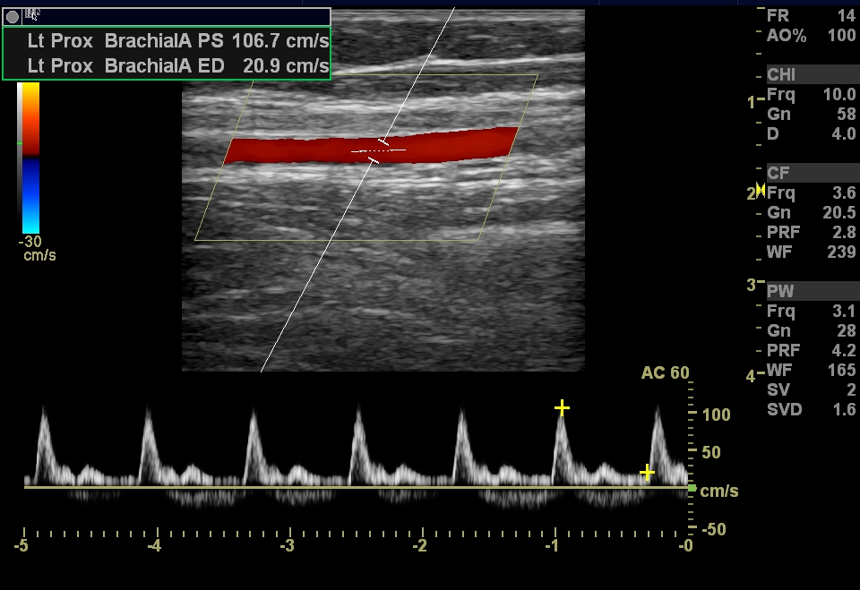Click the Doppler sample volume gate in the artery

379,150
